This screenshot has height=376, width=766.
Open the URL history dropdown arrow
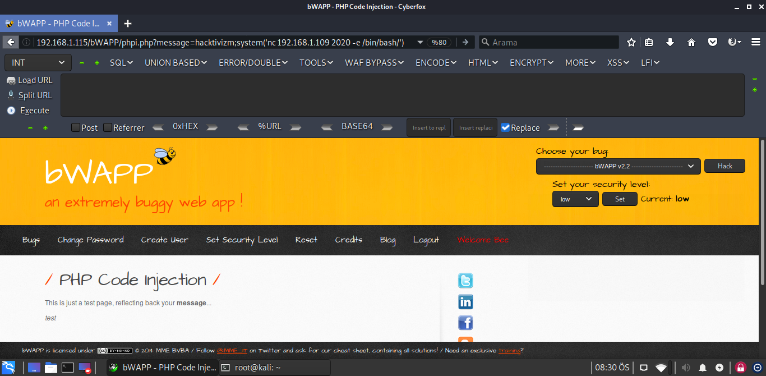[x=419, y=43]
